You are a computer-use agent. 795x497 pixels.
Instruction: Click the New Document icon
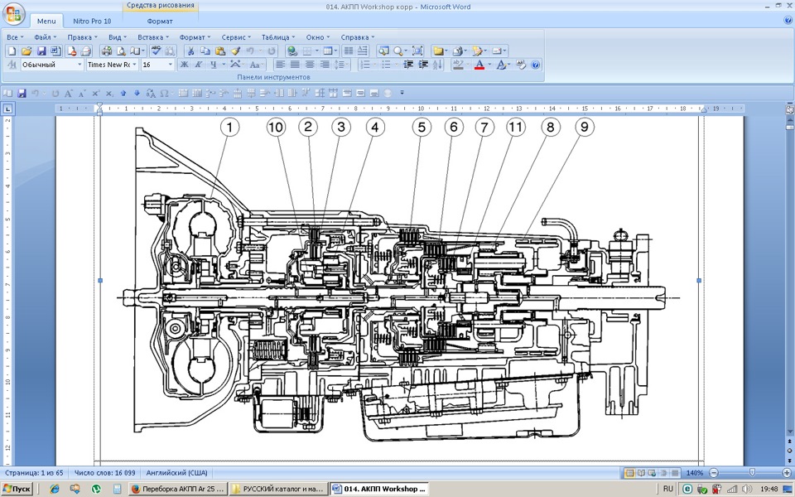pyautogui.click(x=12, y=51)
